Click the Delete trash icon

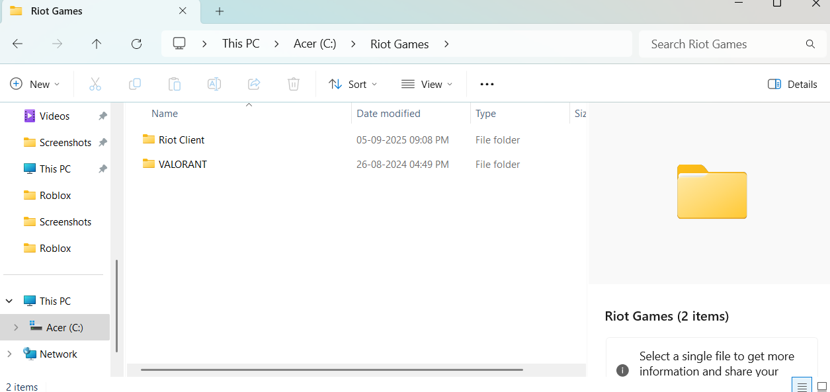(x=294, y=84)
